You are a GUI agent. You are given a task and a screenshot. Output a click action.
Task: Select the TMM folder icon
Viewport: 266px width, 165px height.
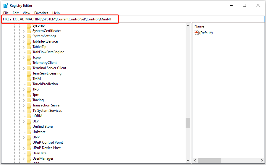coord(29,79)
